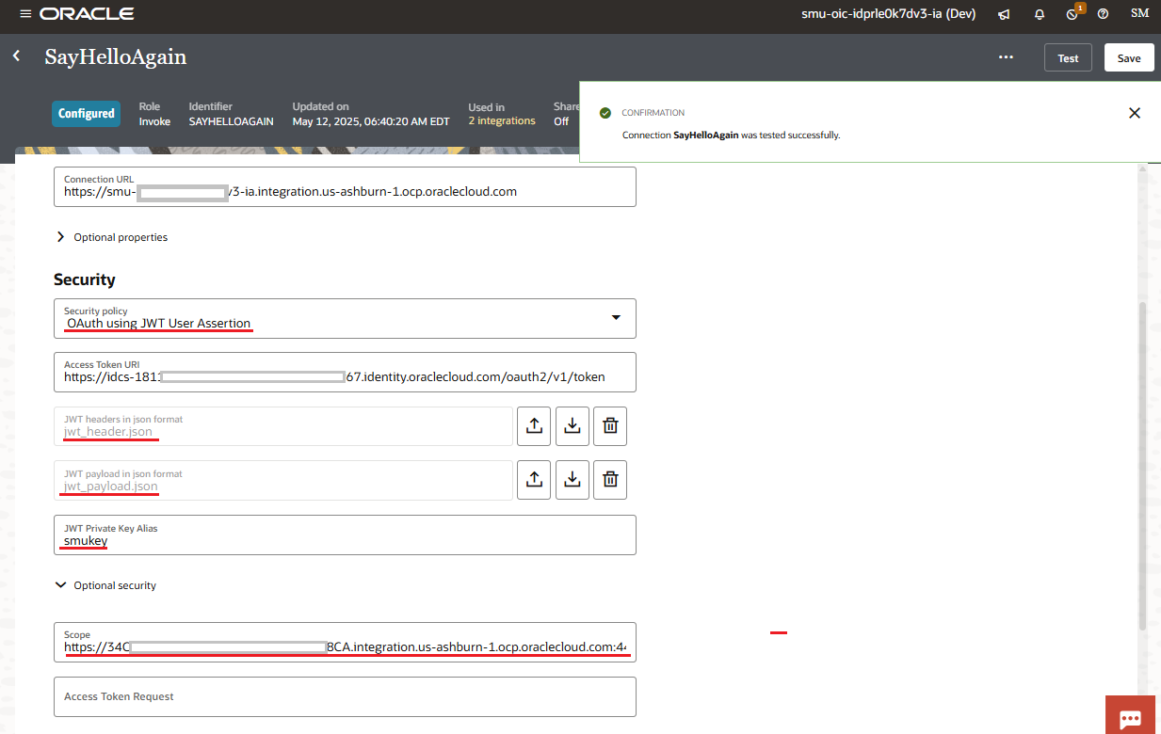Upload JWT payload JSON file
Image resolution: width=1161 pixels, height=734 pixels.
tap(534, 480)
